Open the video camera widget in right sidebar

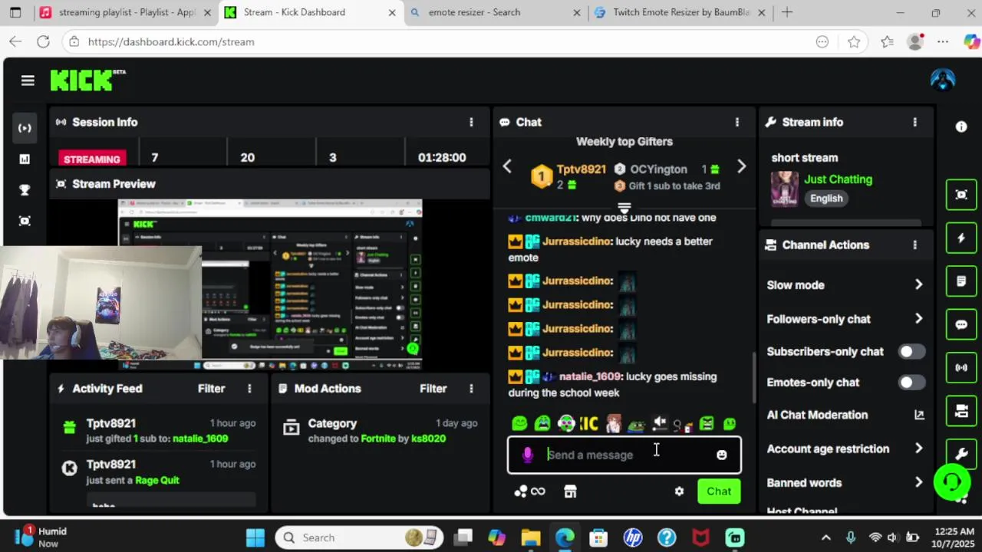(x=961, y=411)
